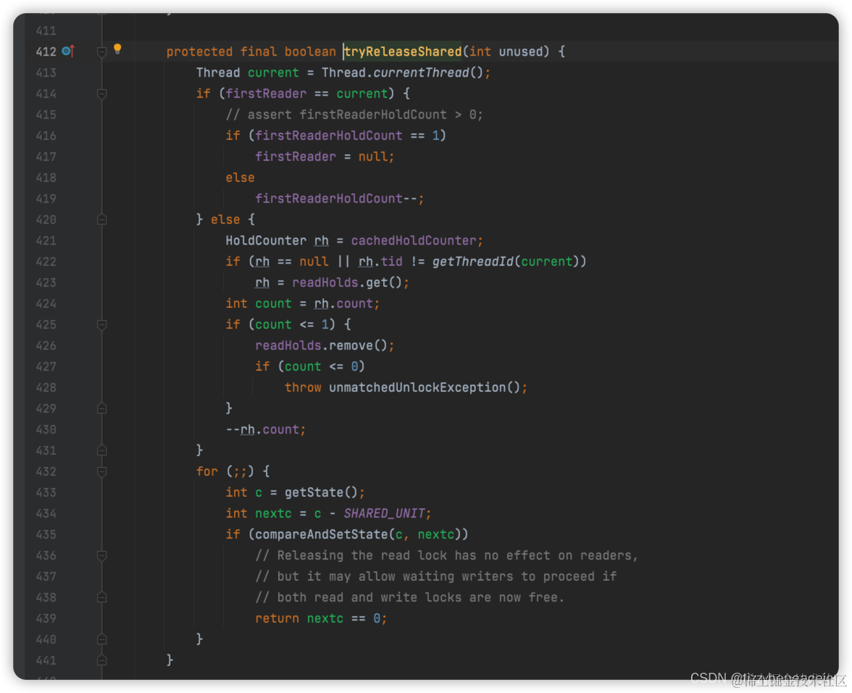The width and height of the screenshot is (852, 693).
Task: Click cachedHoldCounter on line 421
Action: (414, 240)
